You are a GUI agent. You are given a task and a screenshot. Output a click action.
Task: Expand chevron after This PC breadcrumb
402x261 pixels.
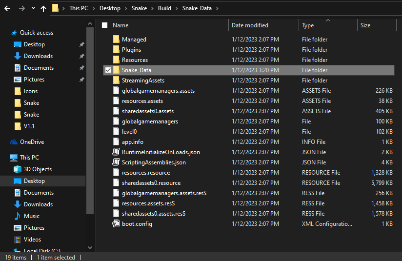[94, 8]
